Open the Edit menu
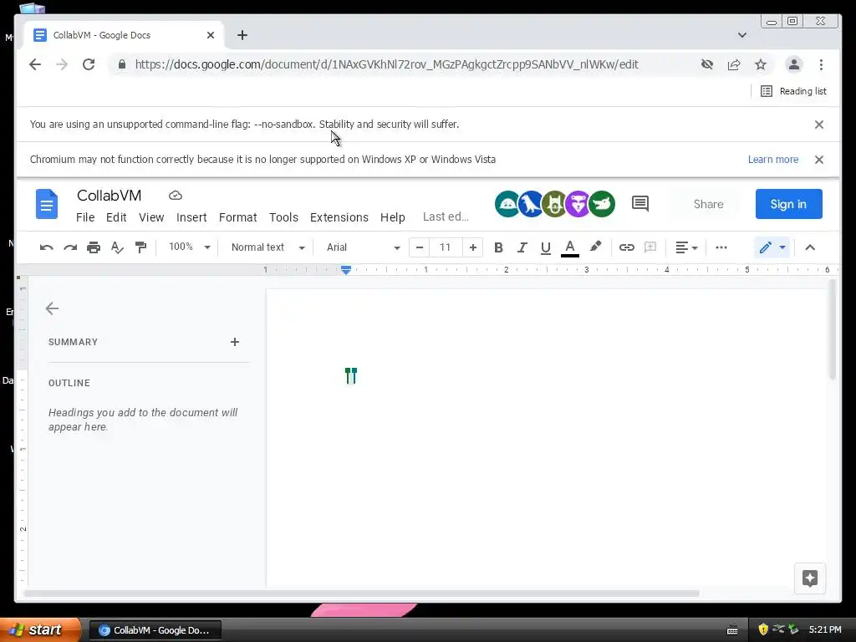This screenshot has width=856, height=642. [x=116, y=217]
